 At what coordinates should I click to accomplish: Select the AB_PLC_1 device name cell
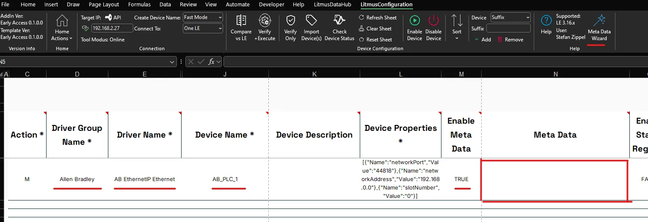(x=225, y=179)
